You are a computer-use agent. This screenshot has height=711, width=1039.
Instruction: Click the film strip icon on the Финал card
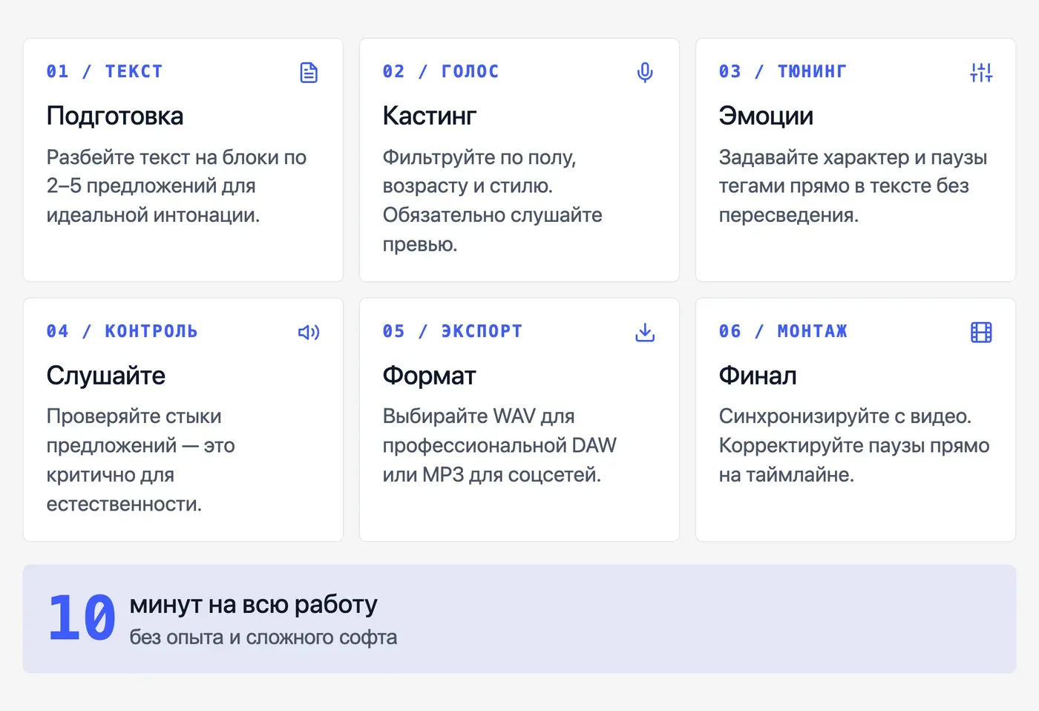click(981, 332)
